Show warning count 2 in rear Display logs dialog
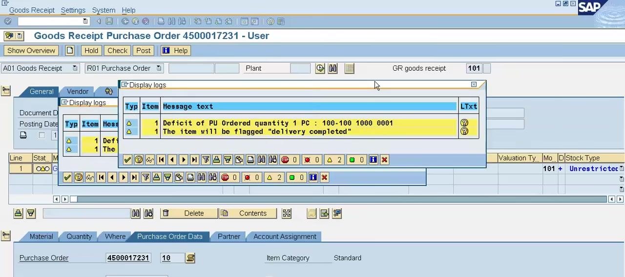 [x=274, y=178]
